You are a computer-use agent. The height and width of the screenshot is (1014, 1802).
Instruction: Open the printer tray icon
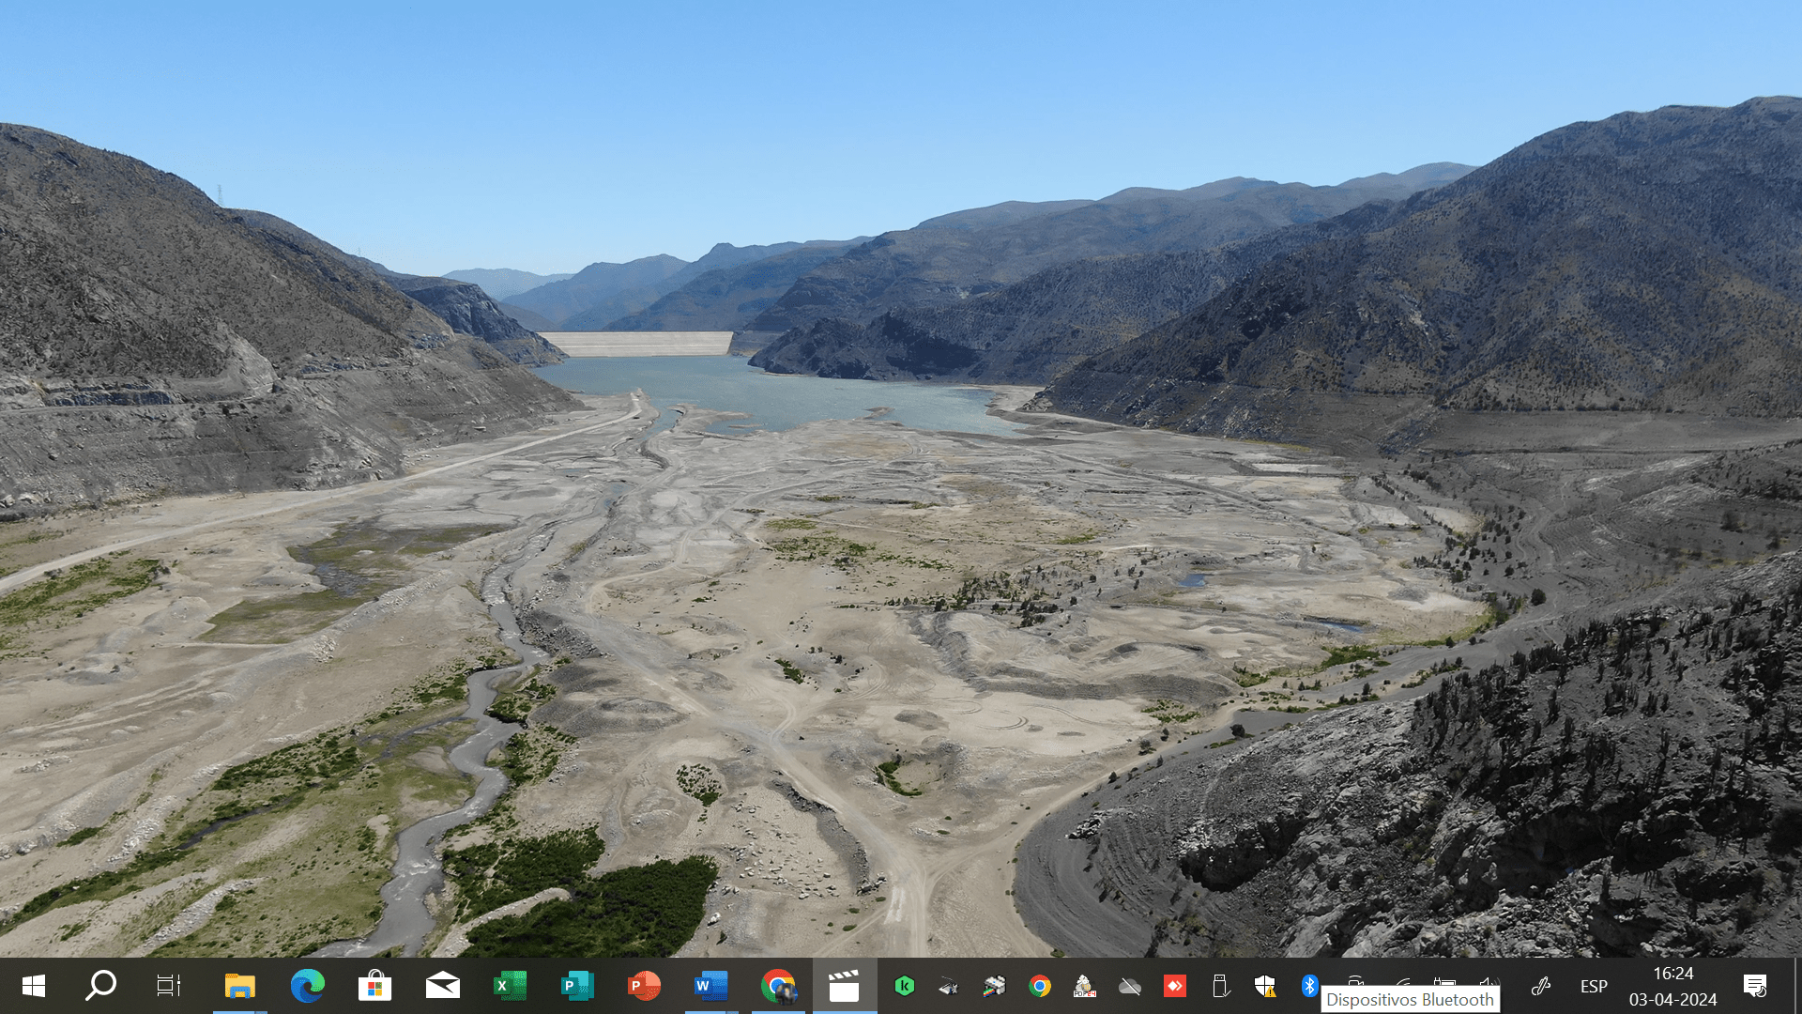(994, 986)
